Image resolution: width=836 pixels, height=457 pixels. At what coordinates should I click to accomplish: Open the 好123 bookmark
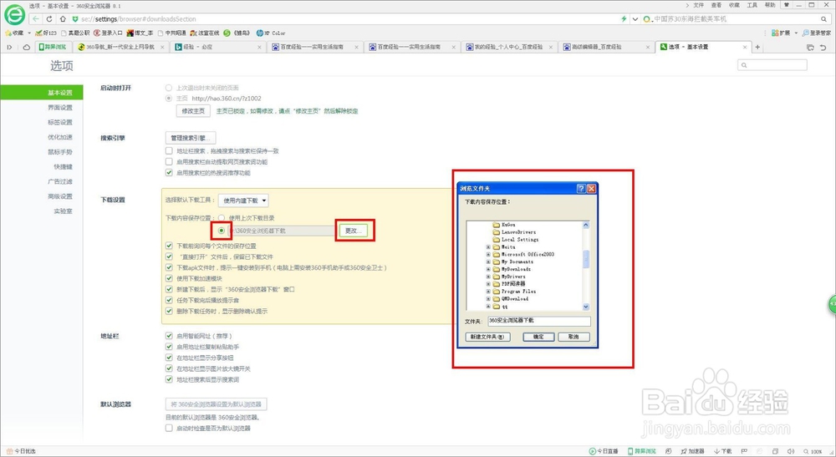coord(46,33)
